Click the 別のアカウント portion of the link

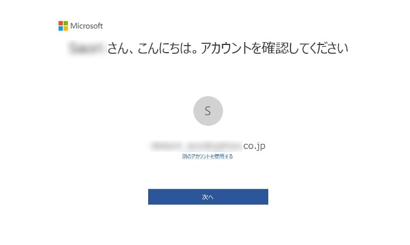195,156
